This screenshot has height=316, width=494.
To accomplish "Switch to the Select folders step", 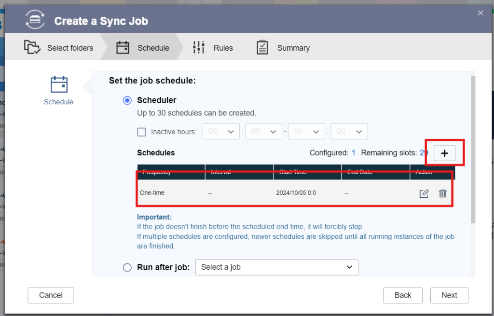I will coord(70,47).
